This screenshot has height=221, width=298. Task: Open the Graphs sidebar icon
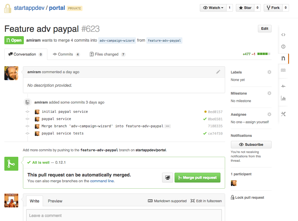pos(283,98)
